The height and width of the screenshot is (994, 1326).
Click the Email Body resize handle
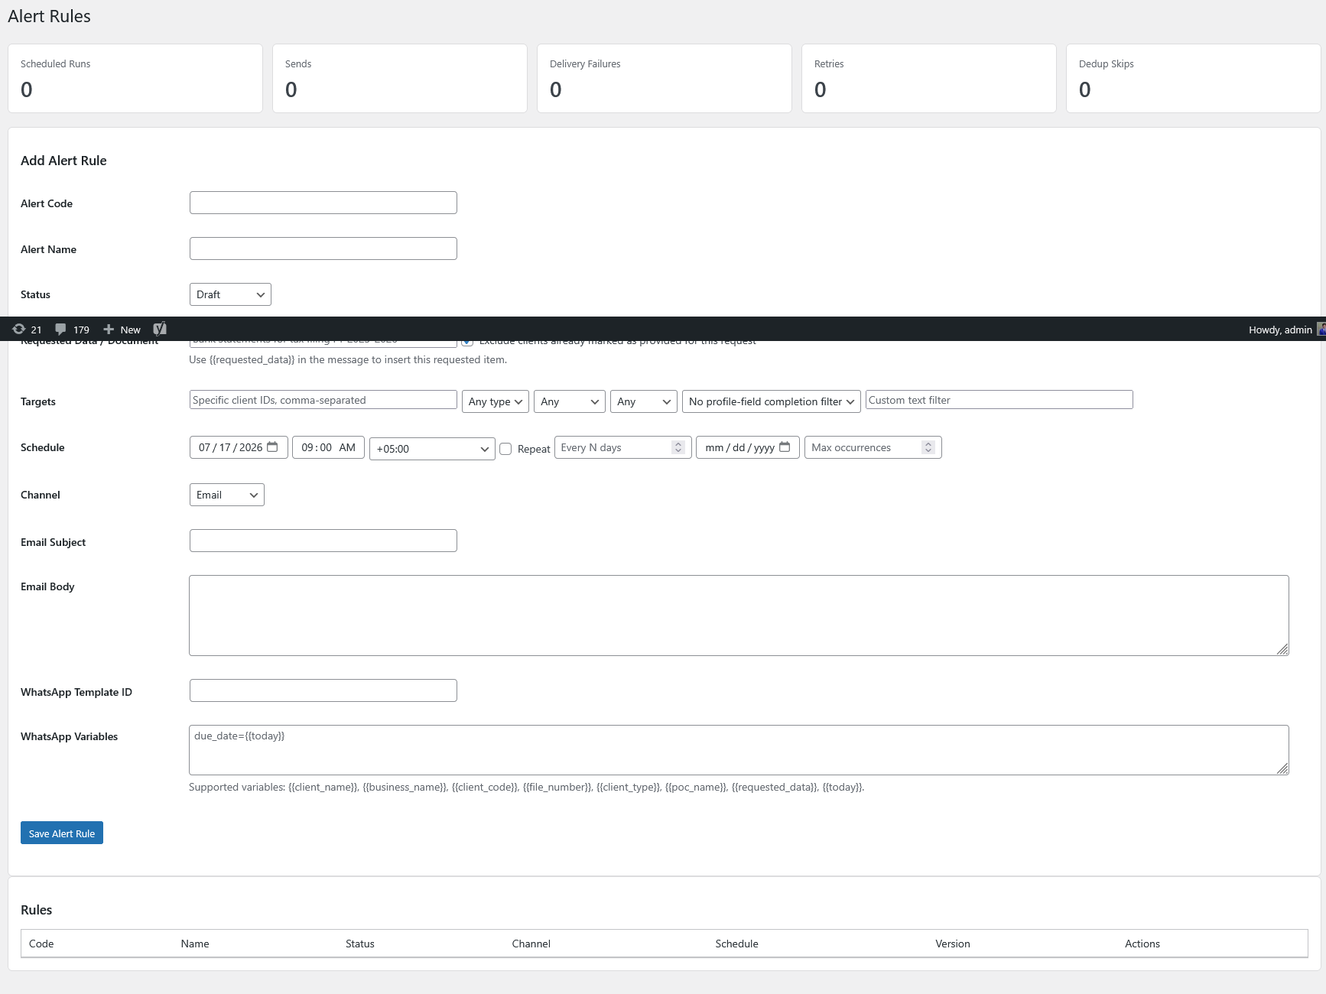pos(1282,649)
